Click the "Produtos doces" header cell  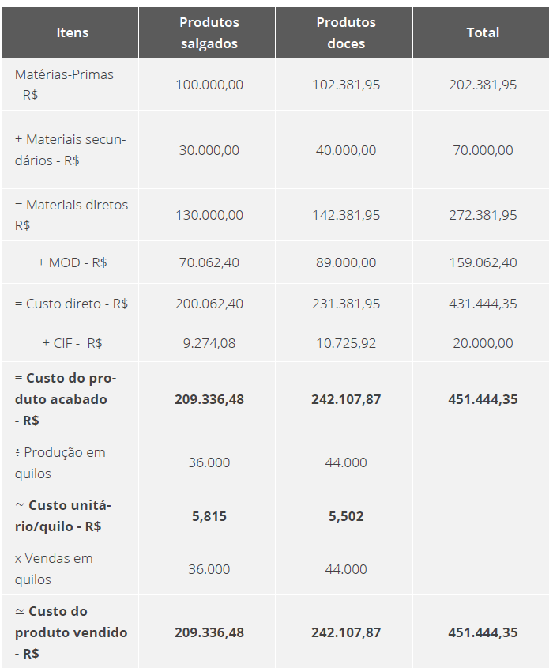346,32
